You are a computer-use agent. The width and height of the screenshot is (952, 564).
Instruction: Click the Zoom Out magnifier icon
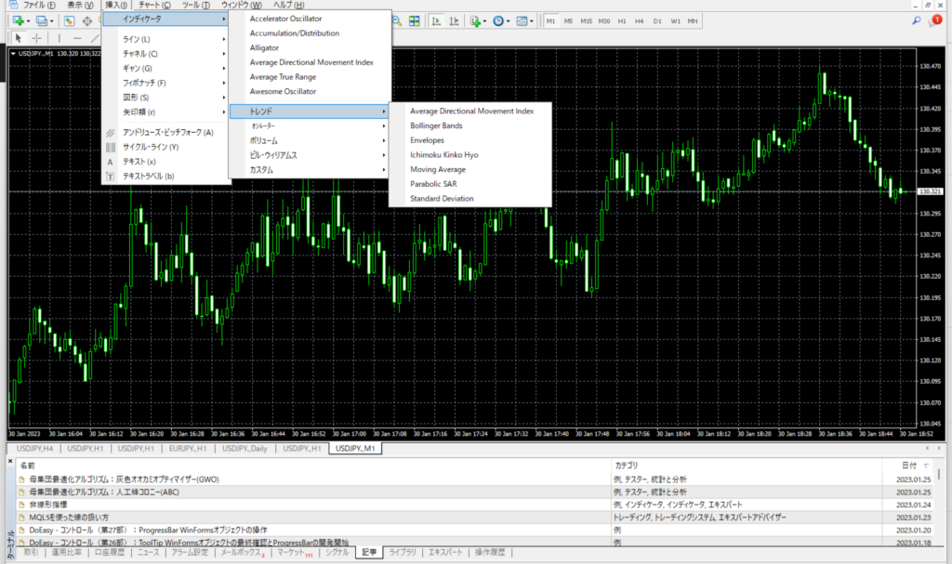[396, 20]
